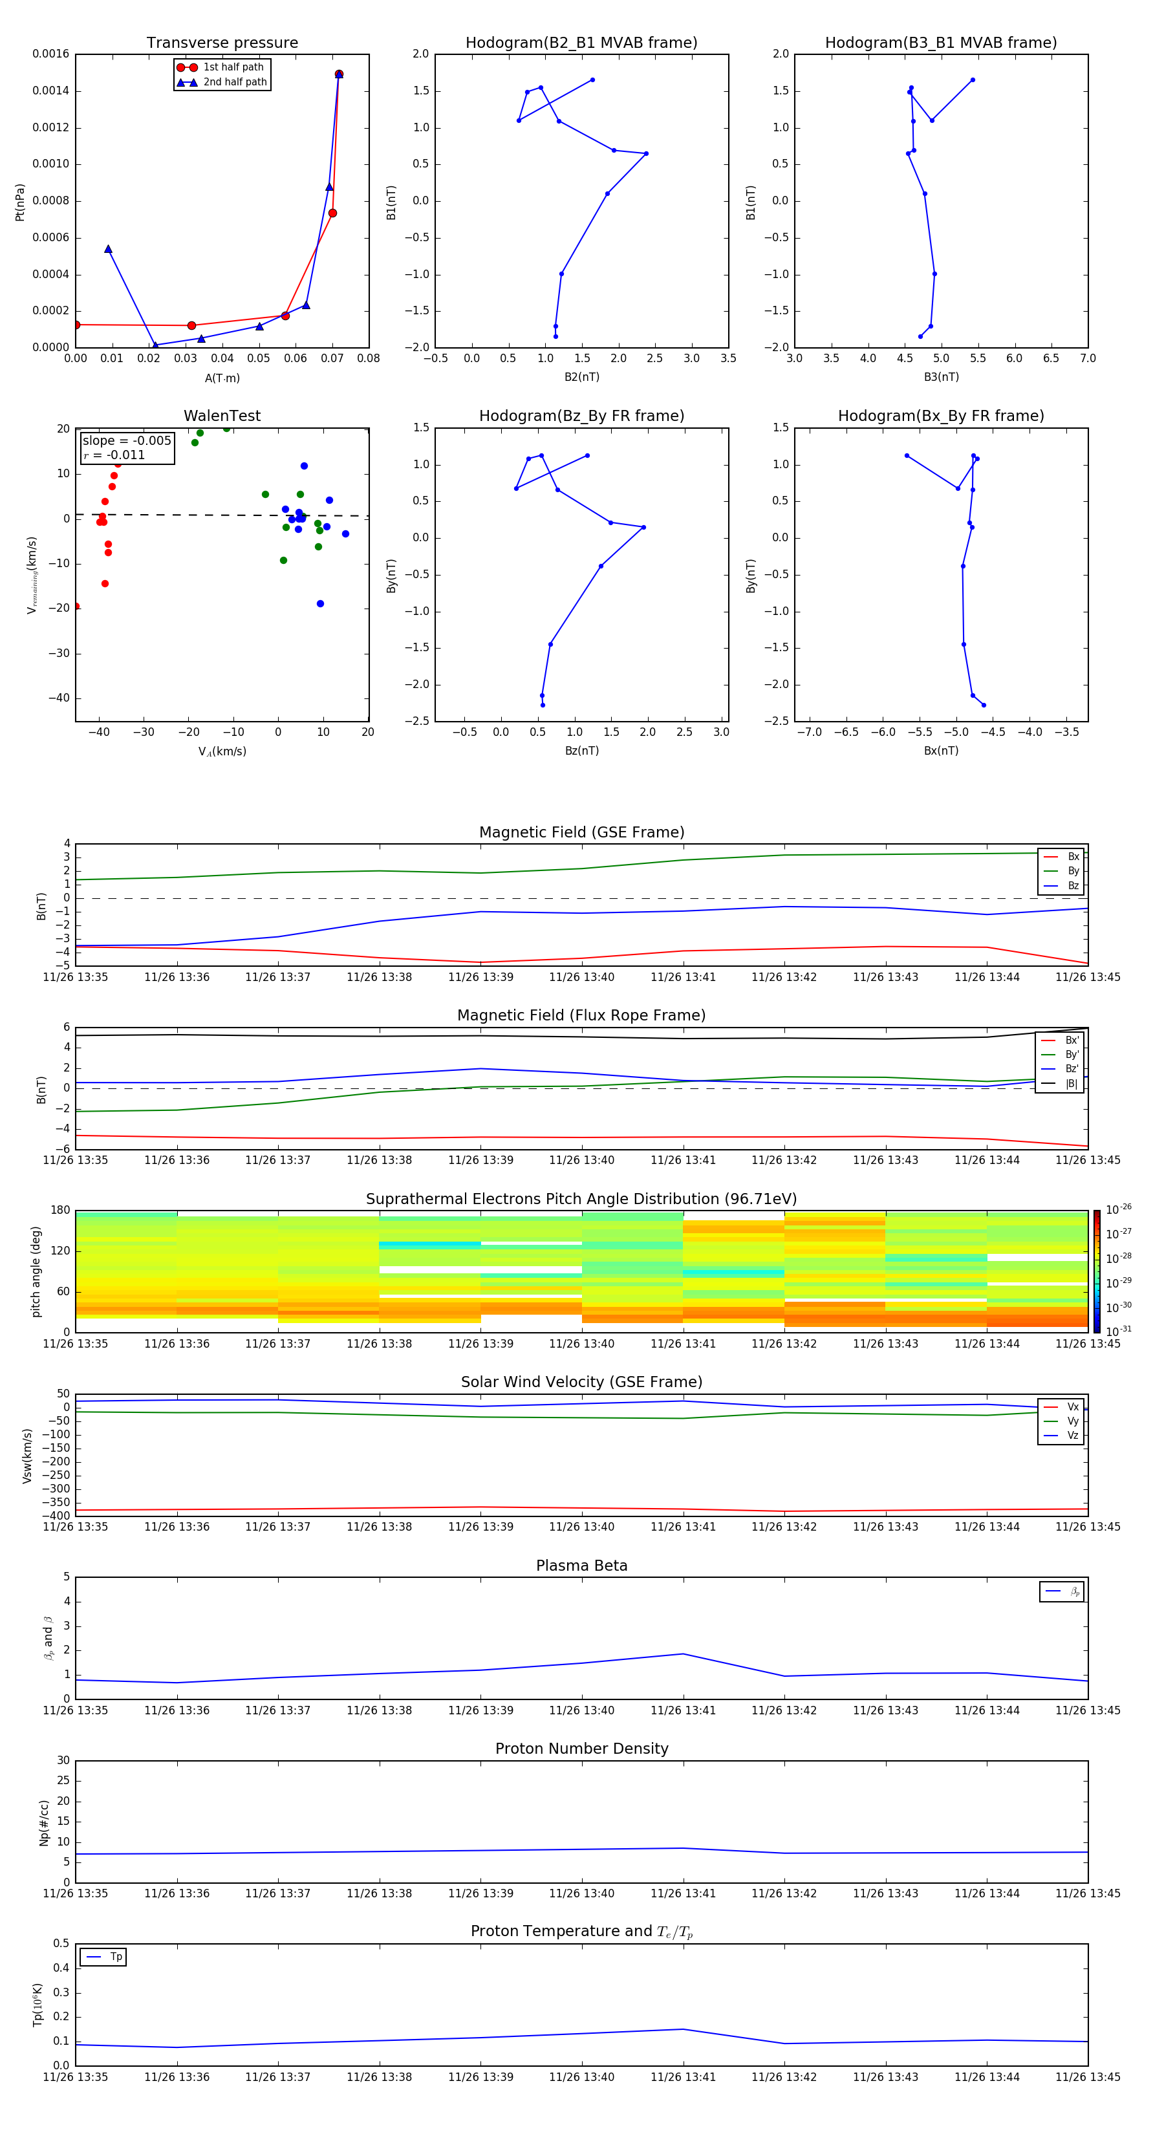Click the 'V_A(km/s)' x-axis label
The image size is (1164, 2134).
222,751
